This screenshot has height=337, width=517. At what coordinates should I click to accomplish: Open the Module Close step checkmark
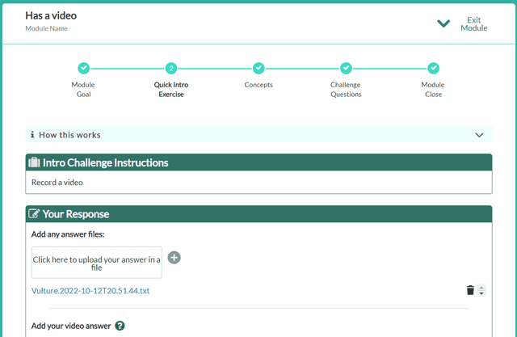coord(433,69)
